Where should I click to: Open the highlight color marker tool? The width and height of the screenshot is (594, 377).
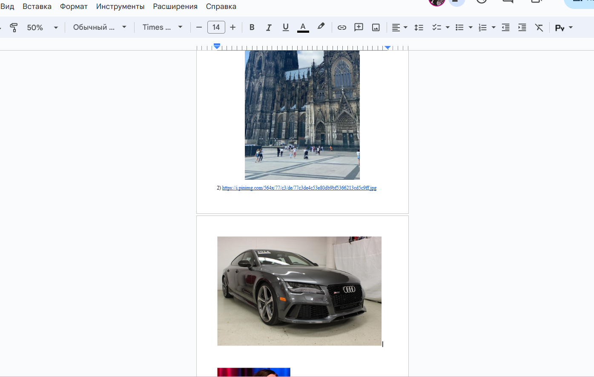(x=321, y=27)
